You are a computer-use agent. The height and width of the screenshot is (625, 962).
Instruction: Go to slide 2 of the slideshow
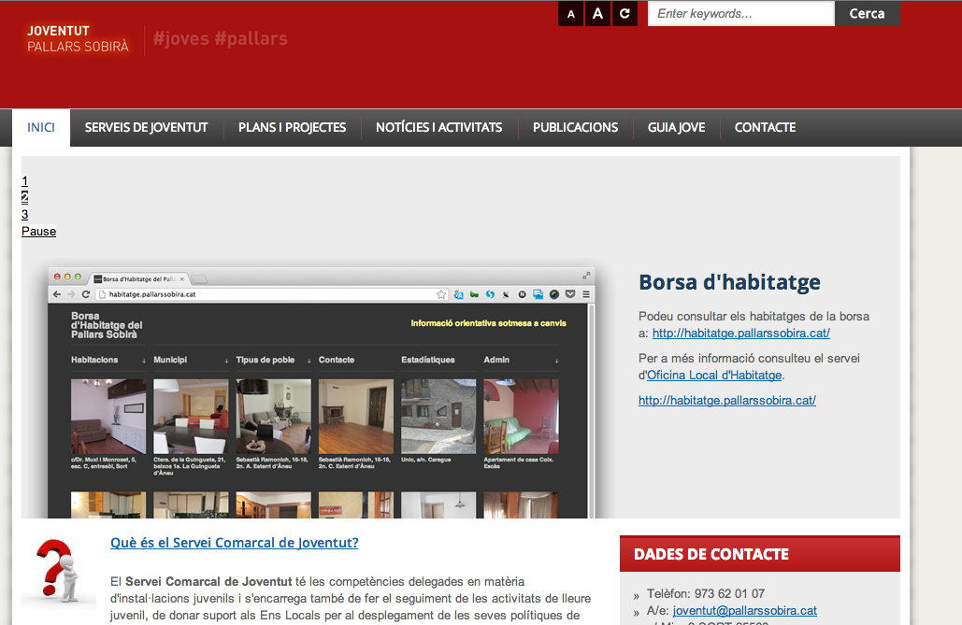(24, 197)
